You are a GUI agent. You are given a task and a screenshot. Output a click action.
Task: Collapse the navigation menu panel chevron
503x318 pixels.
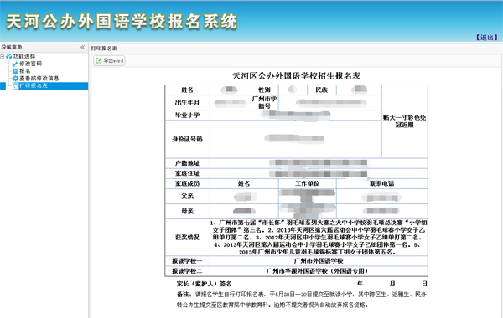[x=82, y=47]
